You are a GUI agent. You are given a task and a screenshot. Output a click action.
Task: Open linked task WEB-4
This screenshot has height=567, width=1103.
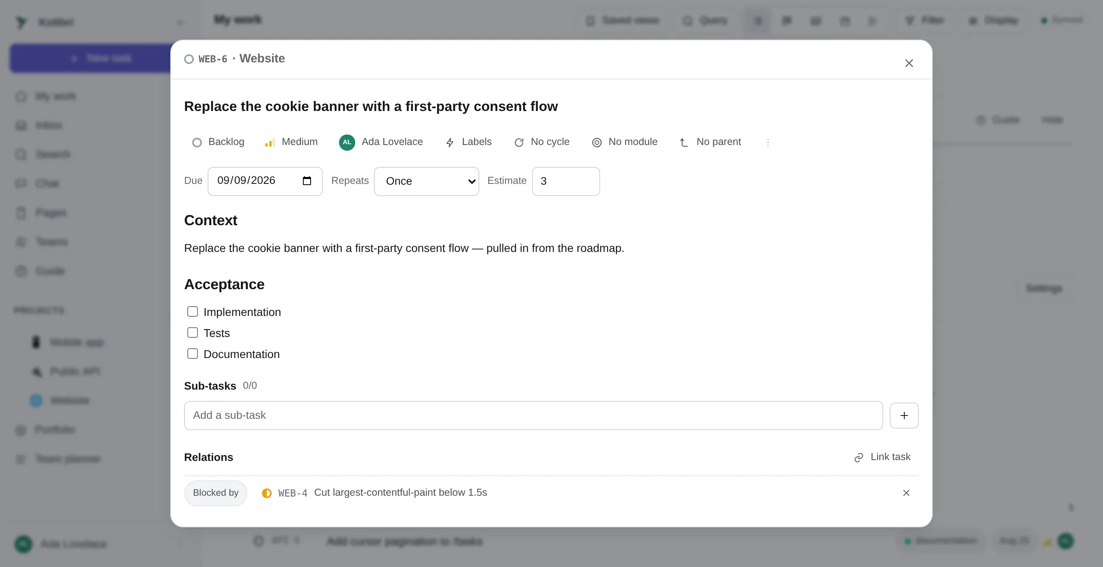point(382,492)
